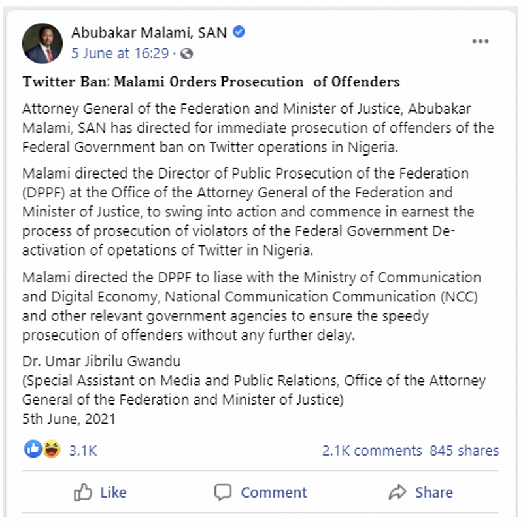Open Abubakar Malami profile picture
The height and width of the screenshot is (527, 523).
point(42,43)
